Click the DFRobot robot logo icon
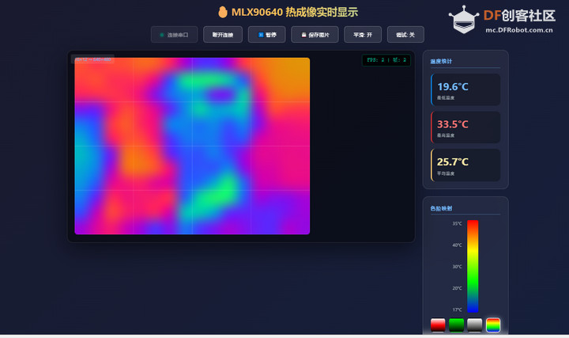The image size is (569, 338). (x=463, y=20)
